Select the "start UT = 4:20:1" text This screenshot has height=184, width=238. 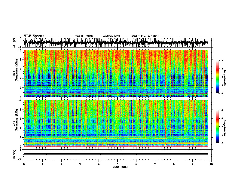pyautogui.click(x=145, y=36)
